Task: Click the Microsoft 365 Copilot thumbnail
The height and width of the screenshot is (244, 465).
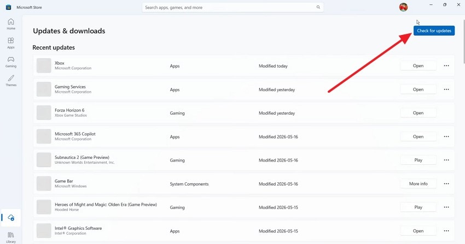Action: 44,136
